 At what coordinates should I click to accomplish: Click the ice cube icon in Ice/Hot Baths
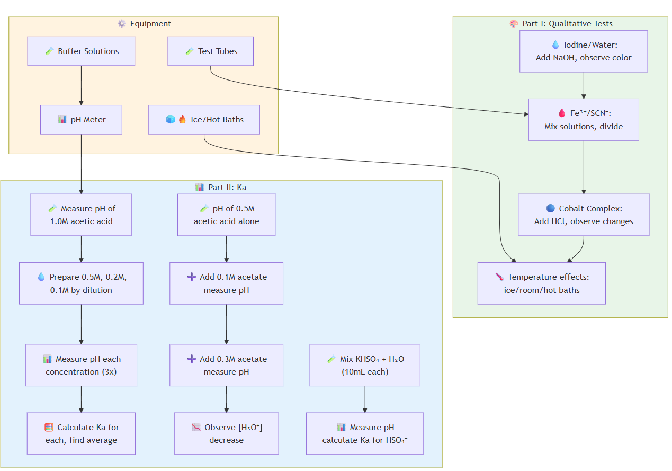coord(170,120)
